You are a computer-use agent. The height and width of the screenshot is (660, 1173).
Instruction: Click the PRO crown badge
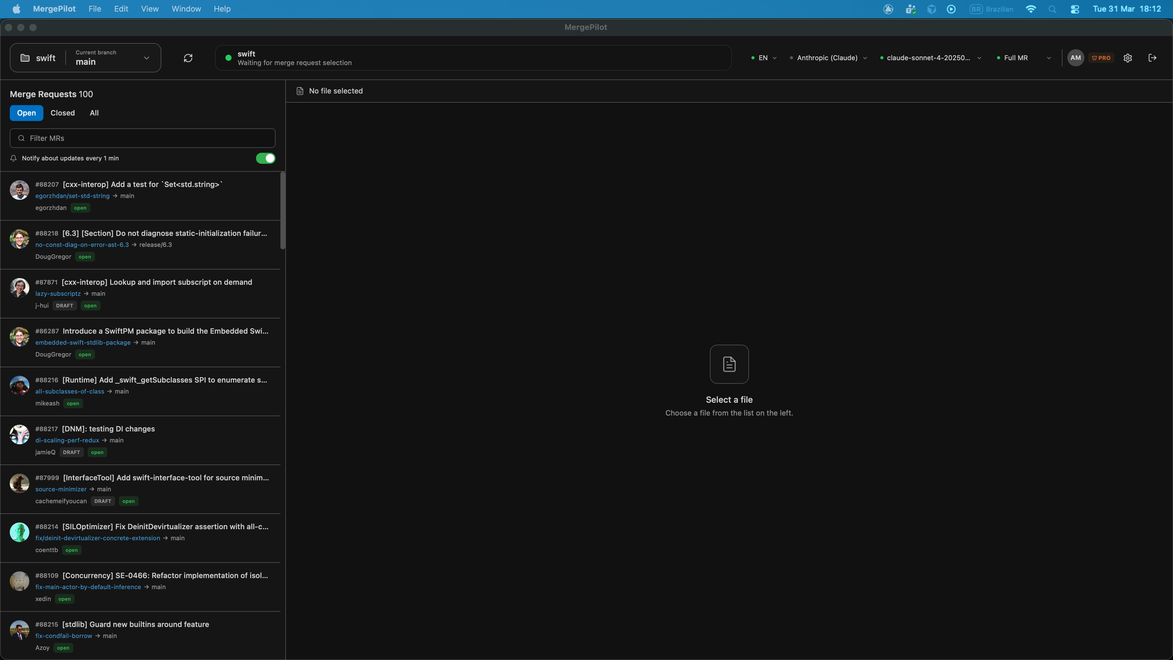click(x=1102, y=58)
